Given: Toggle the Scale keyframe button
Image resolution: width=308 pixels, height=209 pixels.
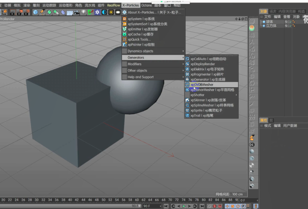Looking at the screenshot, I should click(233, 206).
